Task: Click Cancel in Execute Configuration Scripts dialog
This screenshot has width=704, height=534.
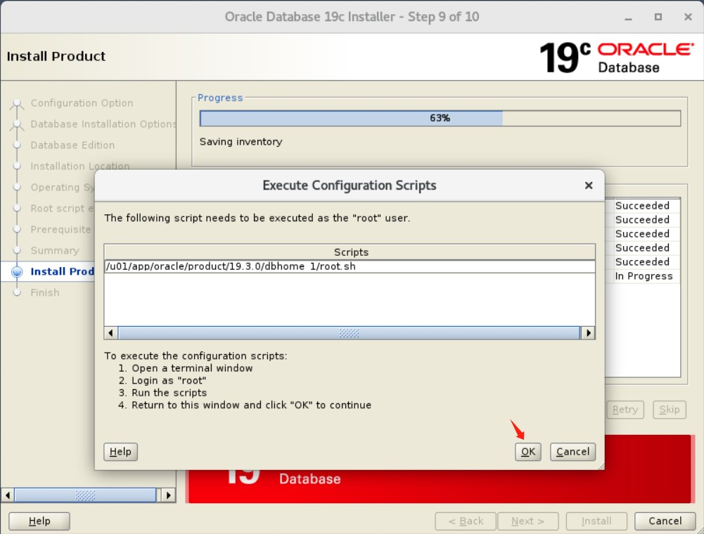Action: click(x=572, y=451)
